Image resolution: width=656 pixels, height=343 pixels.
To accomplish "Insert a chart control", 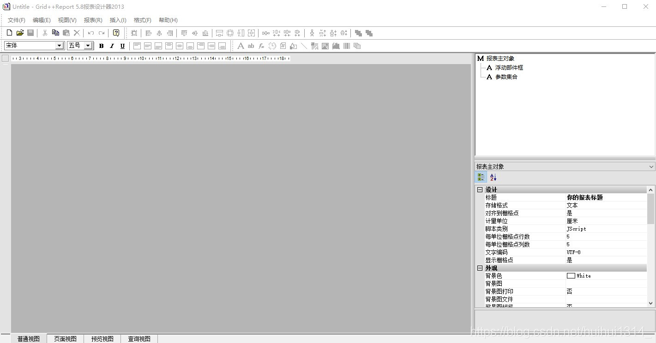I will 336,46.
